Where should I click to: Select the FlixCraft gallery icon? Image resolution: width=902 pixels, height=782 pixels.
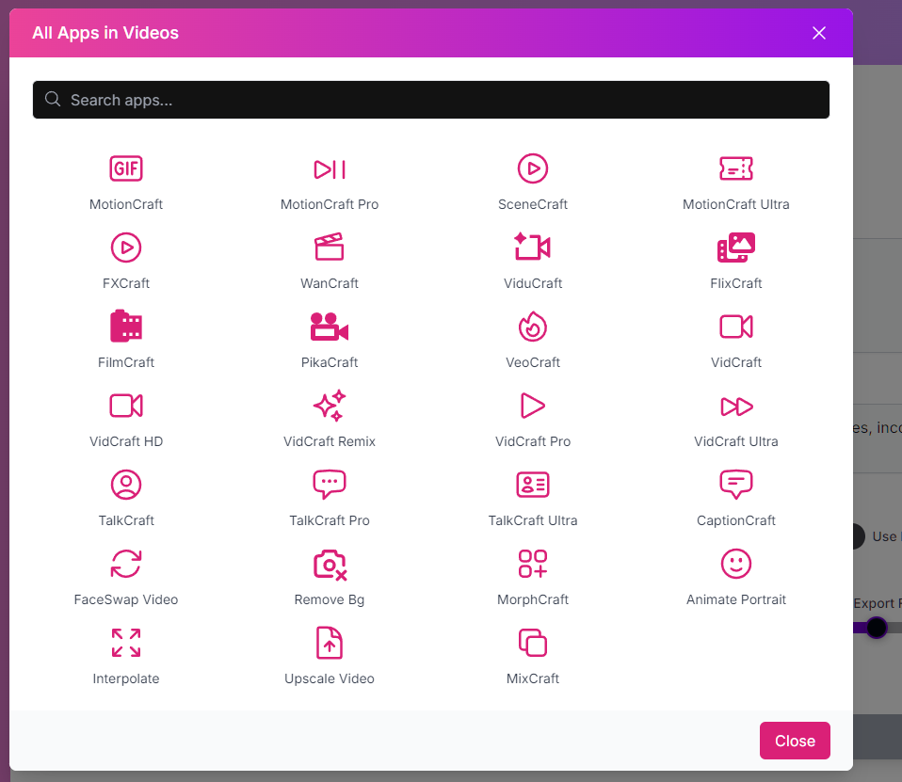point(735,247)
